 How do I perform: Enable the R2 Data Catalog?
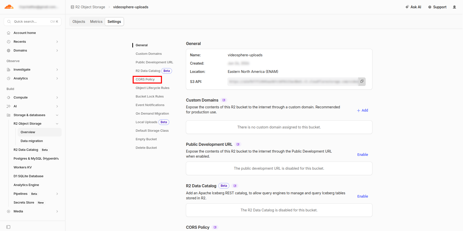(x=363, y=196)
